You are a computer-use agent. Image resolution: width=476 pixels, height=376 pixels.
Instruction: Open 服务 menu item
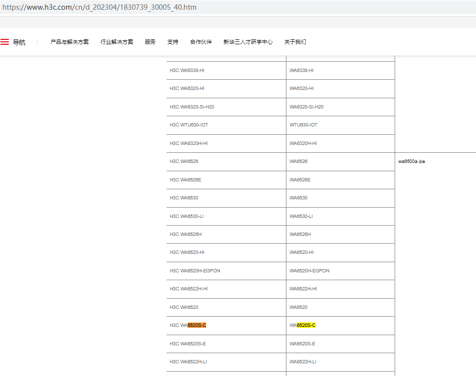[150, 42]
